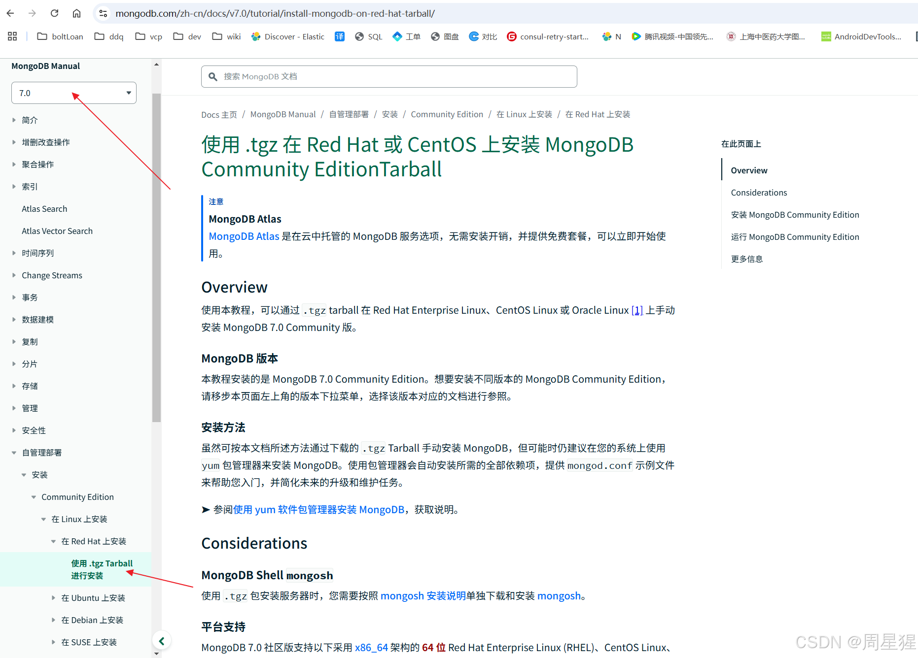Open Discover - Elastic bookmark
This screenshot has width=918, height=658.
pyautogui.click(x=288, y=36)
